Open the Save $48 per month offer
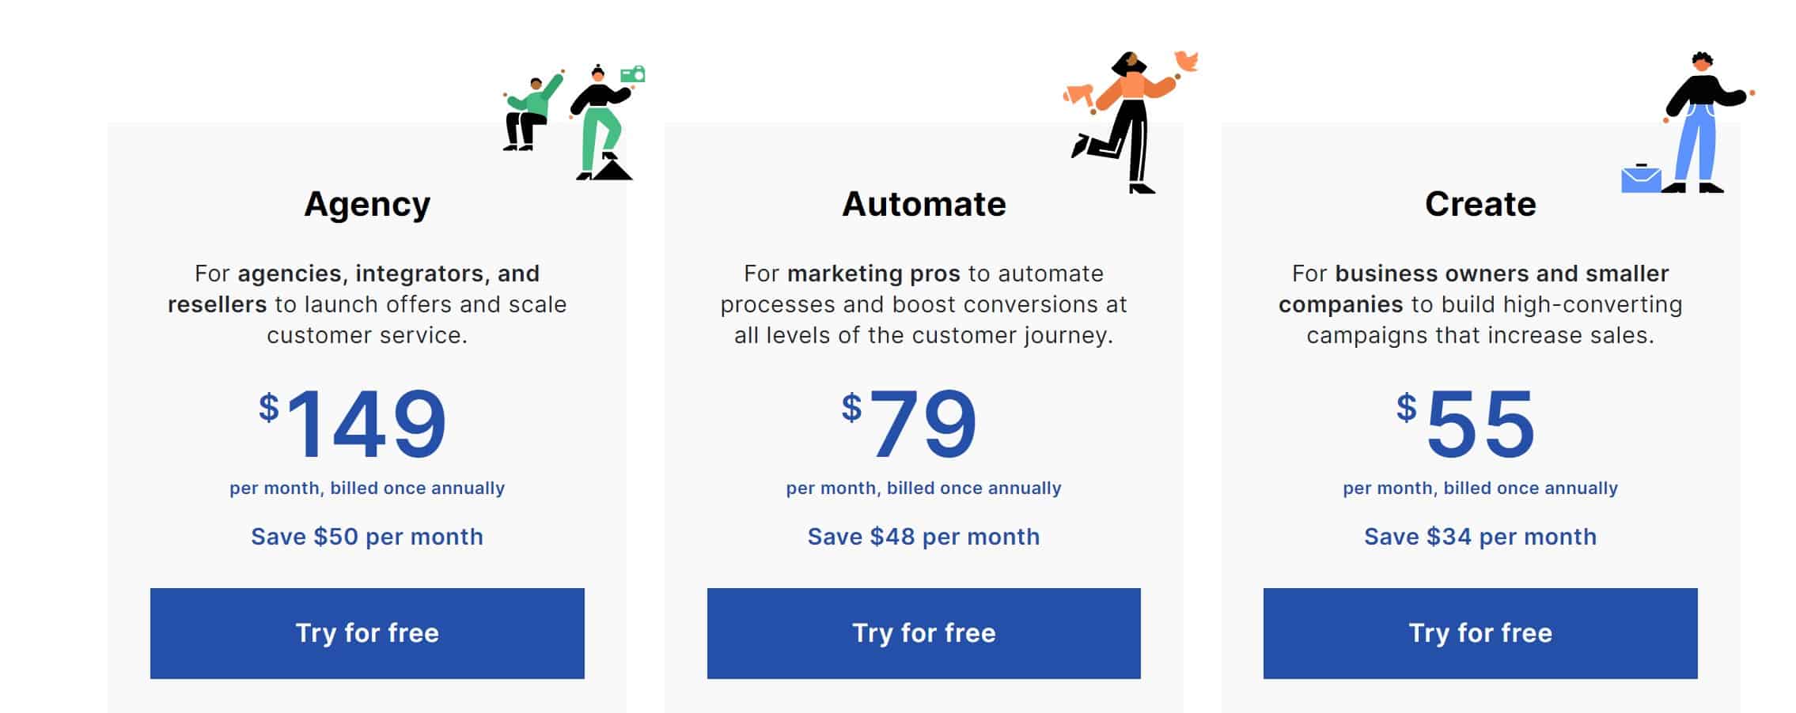1796x713 pixels. tap(923, 536)
